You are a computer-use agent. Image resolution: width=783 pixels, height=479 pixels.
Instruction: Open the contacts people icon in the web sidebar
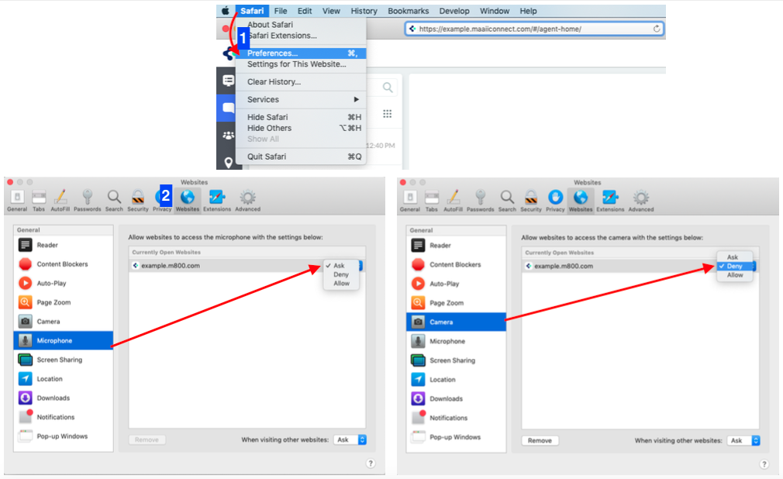pos(228,136)
